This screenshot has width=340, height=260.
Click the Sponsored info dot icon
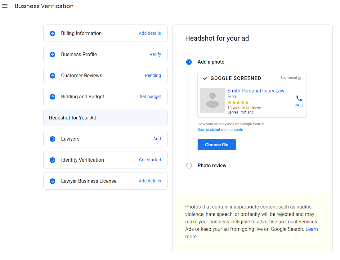[299, 78]
